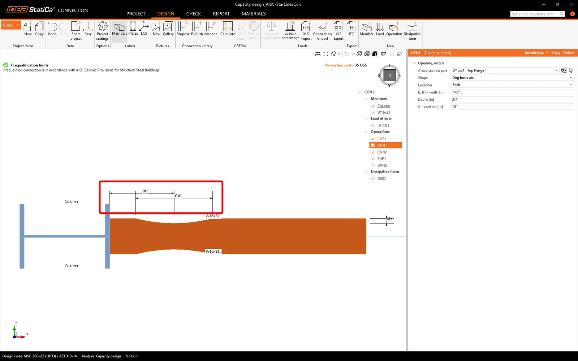Undo the last action

(x=52, y=29)
